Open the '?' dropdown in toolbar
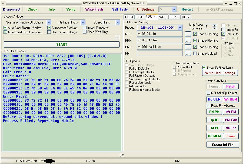243x164 pixels. (174, 9)
